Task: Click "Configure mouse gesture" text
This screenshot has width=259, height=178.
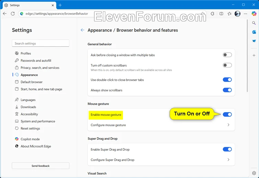Action: pos(108,125)
